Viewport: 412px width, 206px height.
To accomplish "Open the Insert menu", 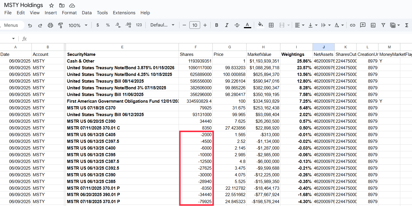I will [51, 13].
